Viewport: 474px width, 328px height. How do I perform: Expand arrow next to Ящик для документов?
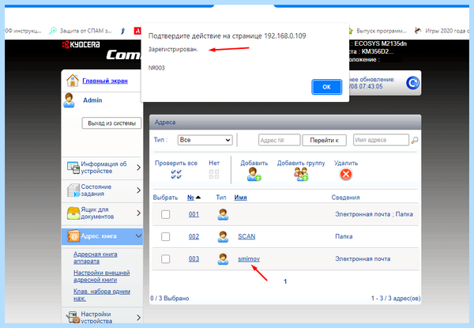pos(138,213)
